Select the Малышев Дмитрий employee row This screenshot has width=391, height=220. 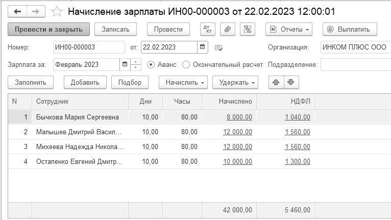79,132
